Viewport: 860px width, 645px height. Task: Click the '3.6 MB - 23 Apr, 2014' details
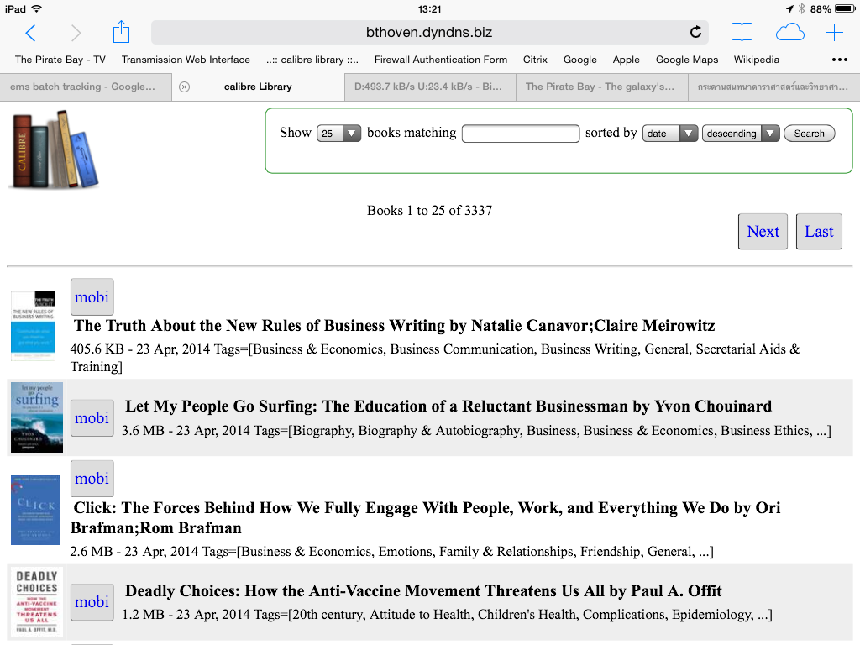coord(476,431)
